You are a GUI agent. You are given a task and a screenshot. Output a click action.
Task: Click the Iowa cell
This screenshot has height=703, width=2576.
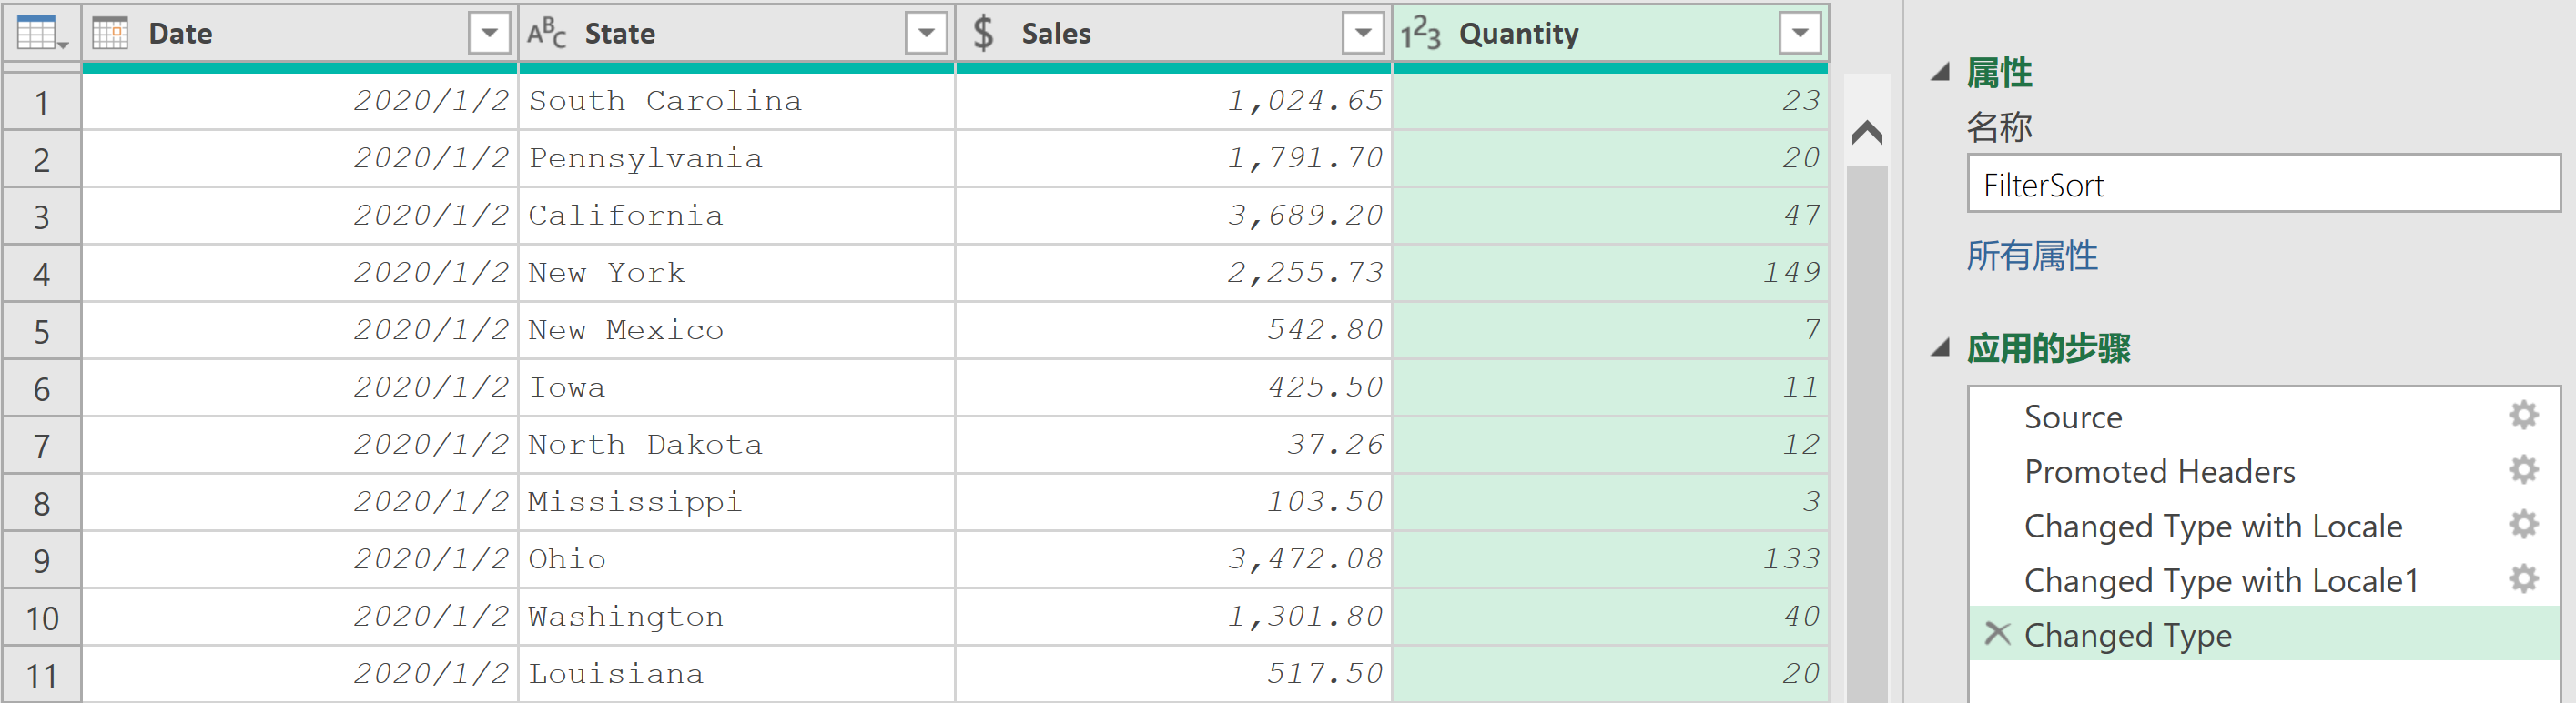[736, 387]
